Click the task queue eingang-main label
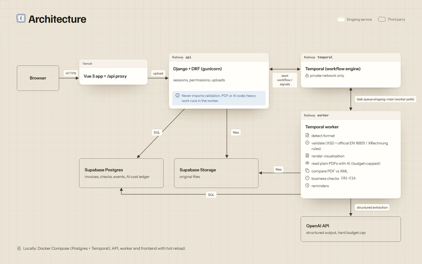The width and height of the screenshot is (422, 264). click(385, 99)
